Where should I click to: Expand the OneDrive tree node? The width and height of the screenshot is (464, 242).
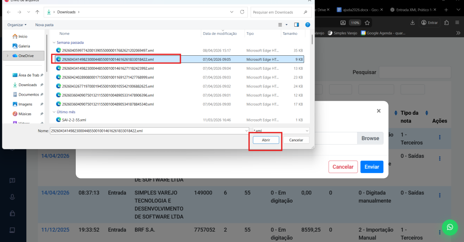pyautogui.click(x=6, y=56)
